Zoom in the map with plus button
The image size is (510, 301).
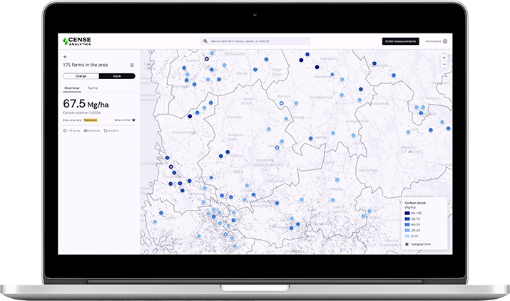(444, 57)
